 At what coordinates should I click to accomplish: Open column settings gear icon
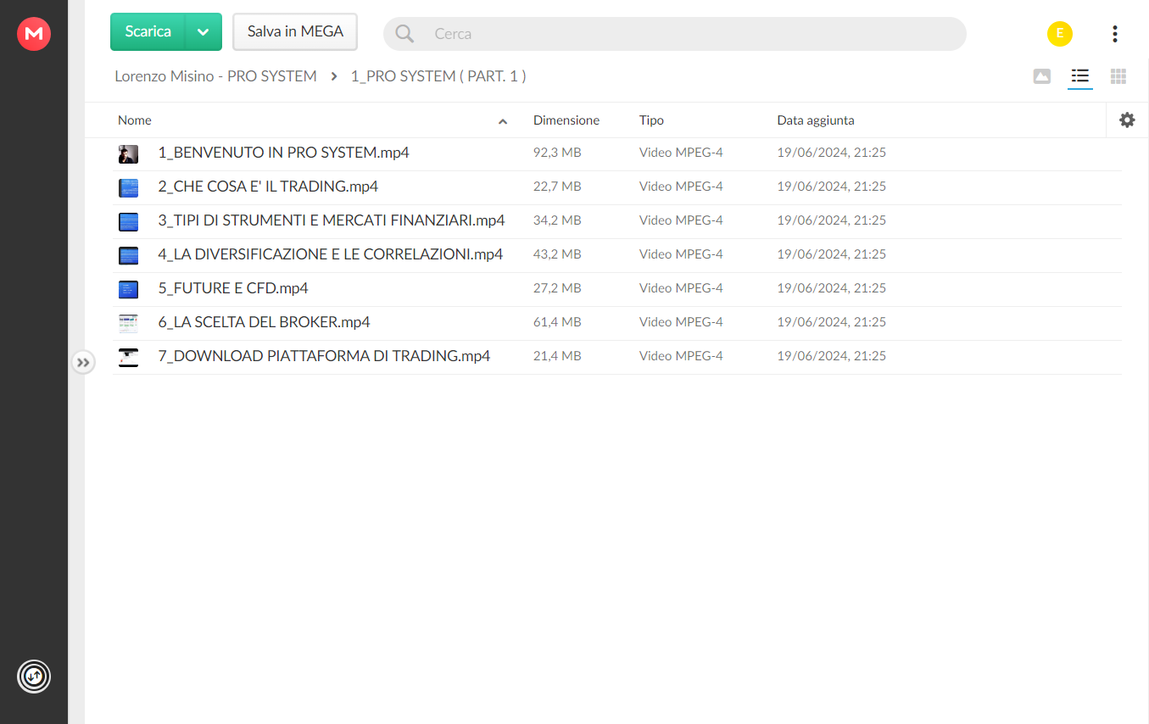click(x=1127, y=120)
